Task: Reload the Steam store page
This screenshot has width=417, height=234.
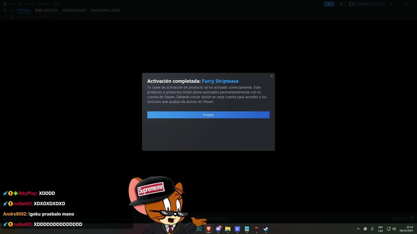Action: [x=5, y=17]
